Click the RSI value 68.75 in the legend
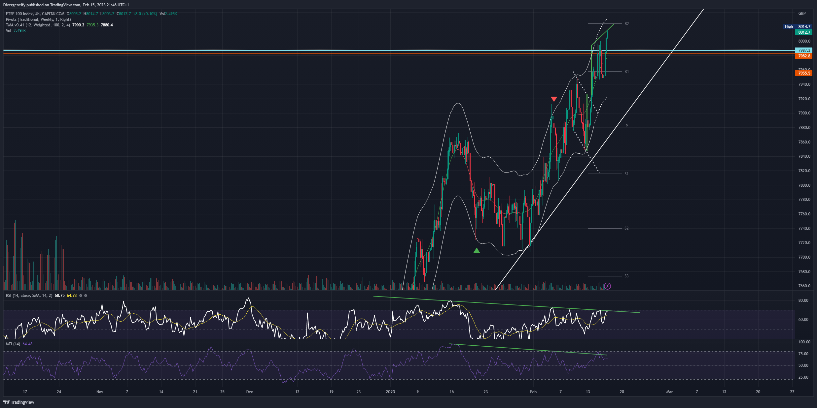The width and height of the screenshot is (817, 408). (x=59, y=296)
